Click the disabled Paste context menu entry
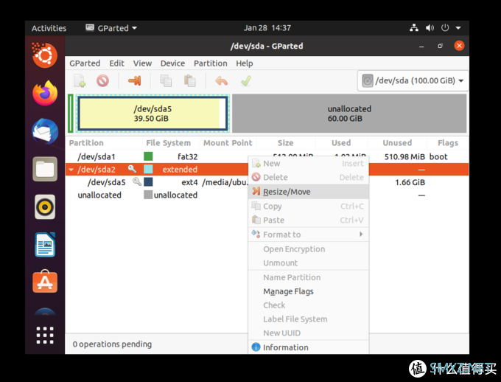Image resolution: width=501 pixels, height=382 pixels. (308, 220)
